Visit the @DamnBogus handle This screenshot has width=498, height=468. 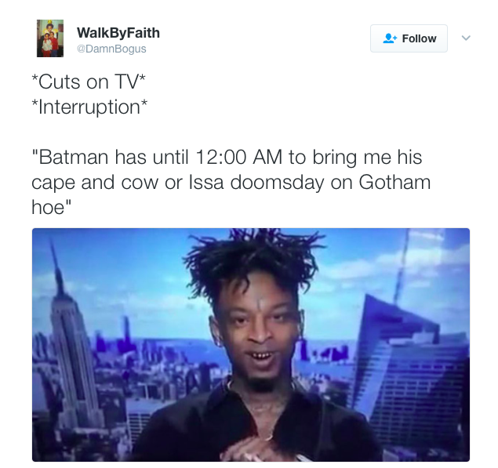pyautogui.click(x=111, y=49)
